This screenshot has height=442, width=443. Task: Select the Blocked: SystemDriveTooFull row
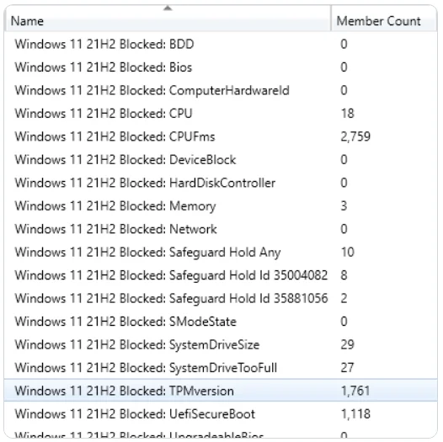221,368
